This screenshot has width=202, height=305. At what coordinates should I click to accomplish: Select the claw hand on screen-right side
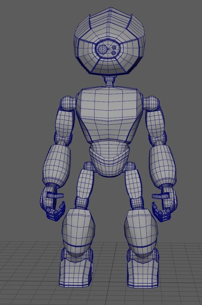coord(165,203)
